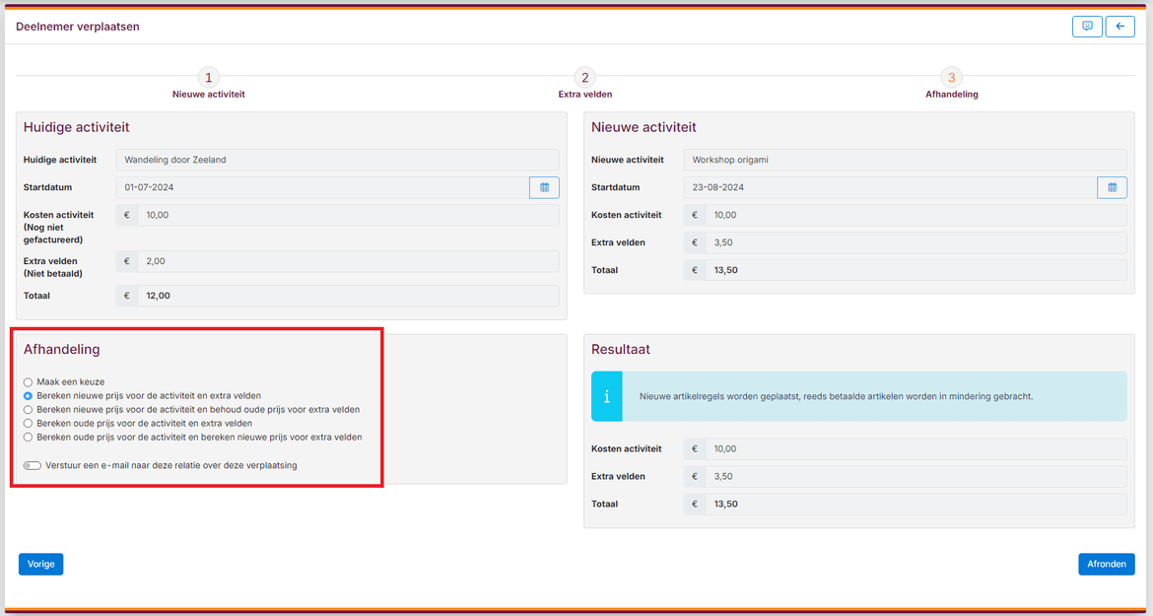Click the Nieuwe activiteit field 'Workshop origami'
This screenshot has width=1153, height=616.
point(905,160)
